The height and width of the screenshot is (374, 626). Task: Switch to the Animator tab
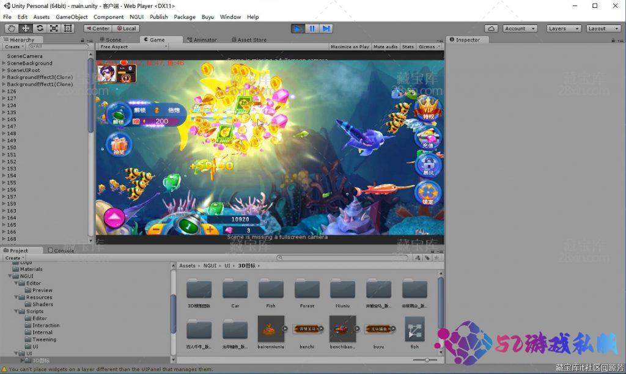click(202, 39)
